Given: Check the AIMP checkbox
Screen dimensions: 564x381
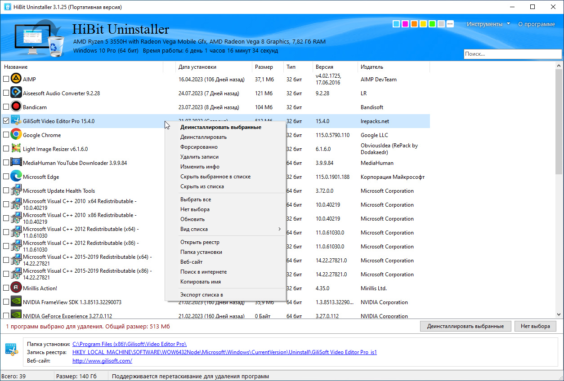Looking at the screenshot, I should point(6,79).
